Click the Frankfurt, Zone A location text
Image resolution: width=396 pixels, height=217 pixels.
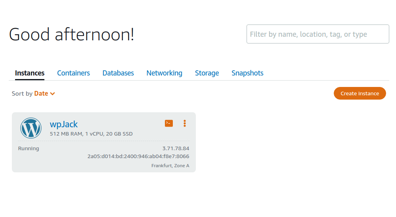[x=170, y=166]
